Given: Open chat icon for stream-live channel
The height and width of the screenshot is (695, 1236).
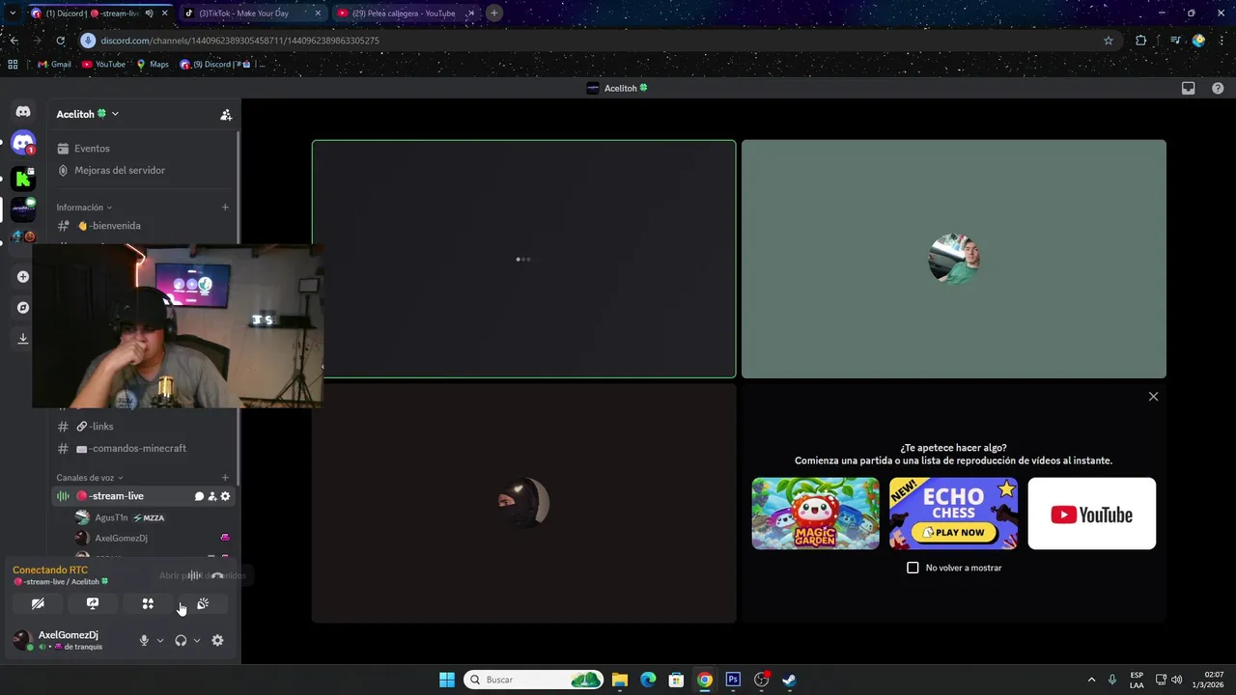Looking at the screenshot, I should (199, 496).
